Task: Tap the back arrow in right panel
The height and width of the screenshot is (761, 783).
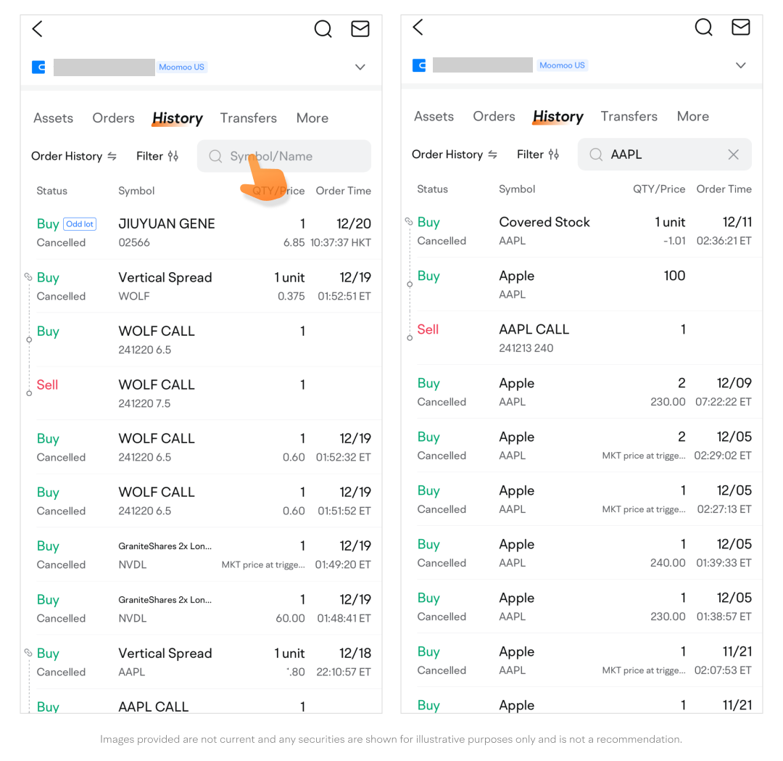Action: point(418,28)
